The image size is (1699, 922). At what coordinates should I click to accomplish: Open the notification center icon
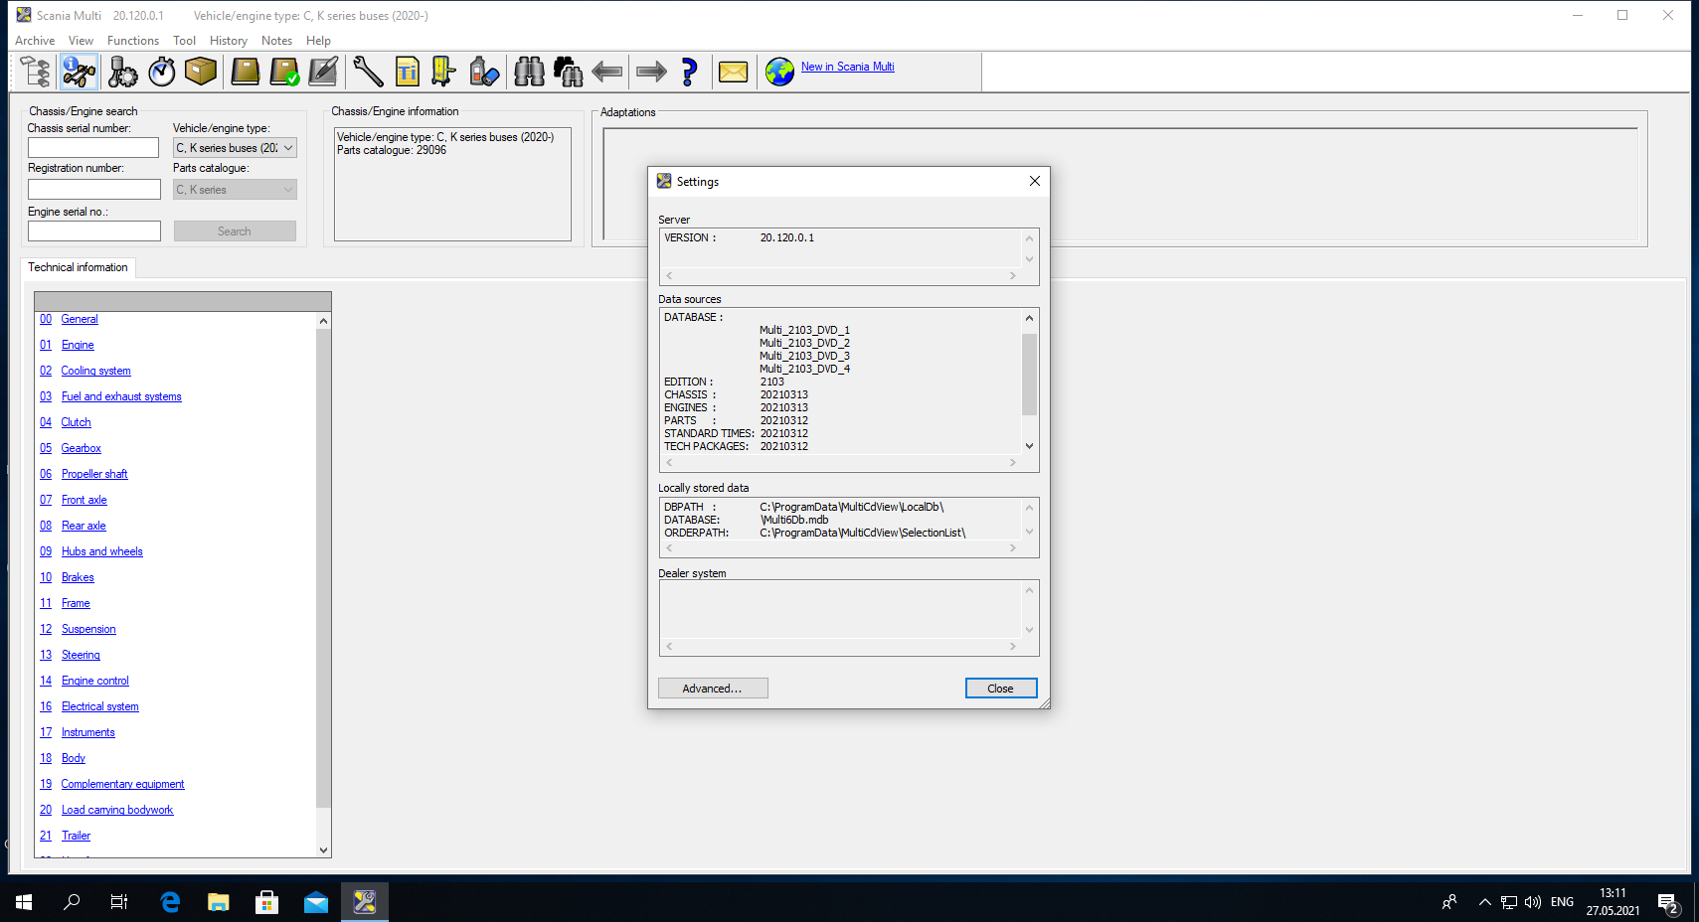[1668, 902]
